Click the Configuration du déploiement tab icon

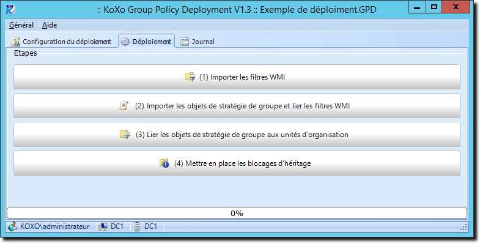[x=15, y=42]
